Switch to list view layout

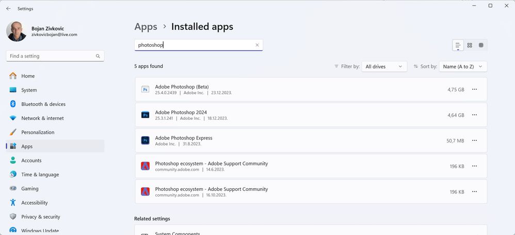[x=458, y=45]
